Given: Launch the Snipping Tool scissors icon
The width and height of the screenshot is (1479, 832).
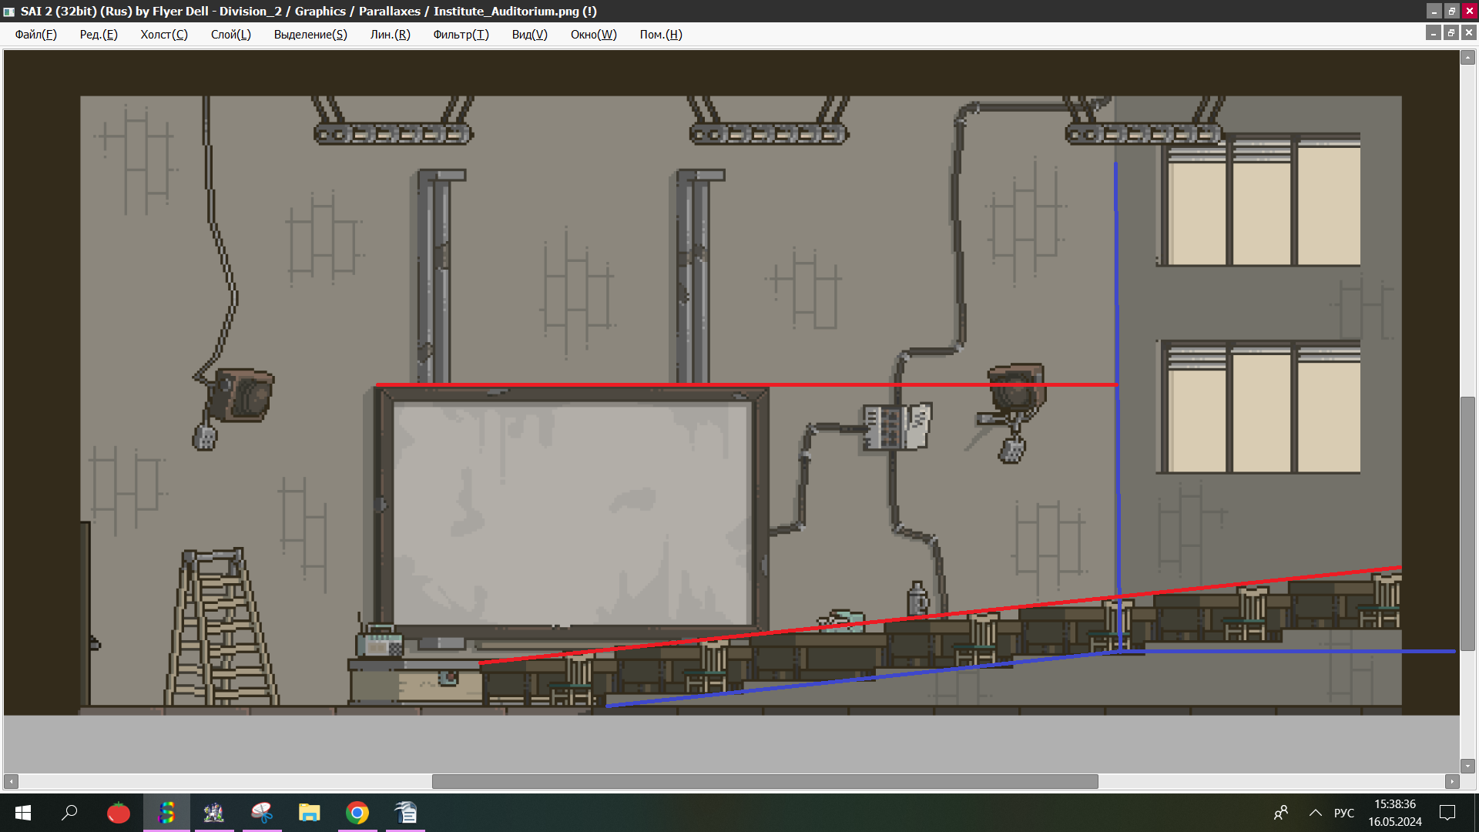Looking at the screenshot, I should coord(262,813).
